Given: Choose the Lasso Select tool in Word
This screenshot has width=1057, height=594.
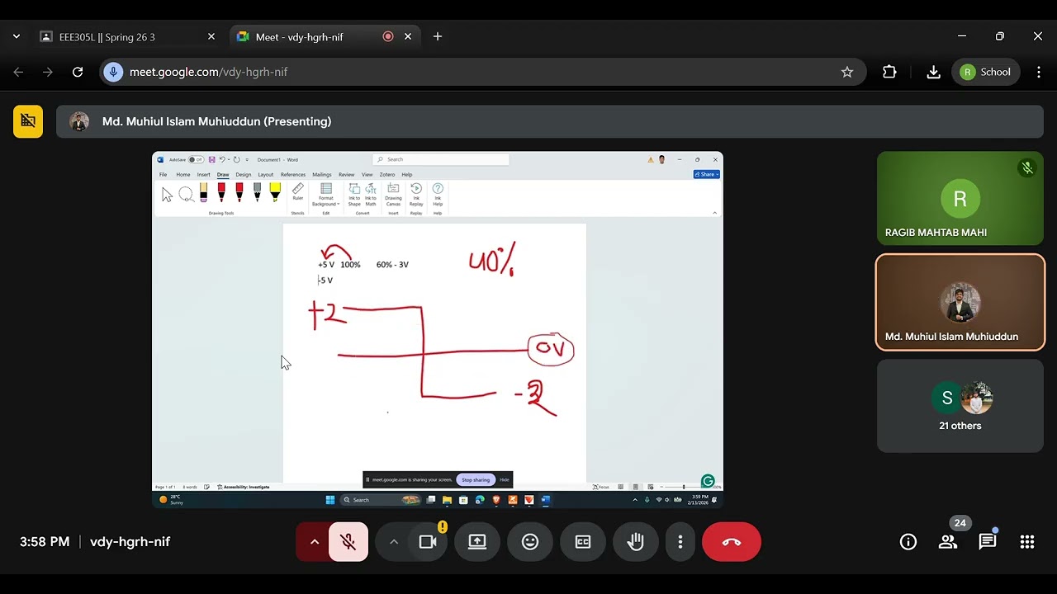Looking at the screenshot, I should [x=186, y=195].
